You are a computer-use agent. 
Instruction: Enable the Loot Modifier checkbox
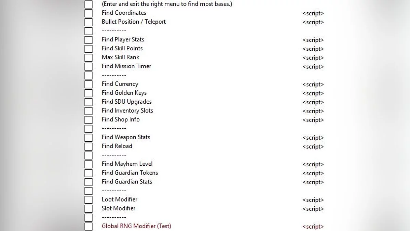pos(88,200)
